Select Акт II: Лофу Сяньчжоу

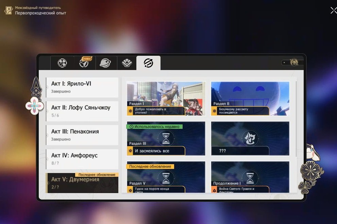pos(82,111)
